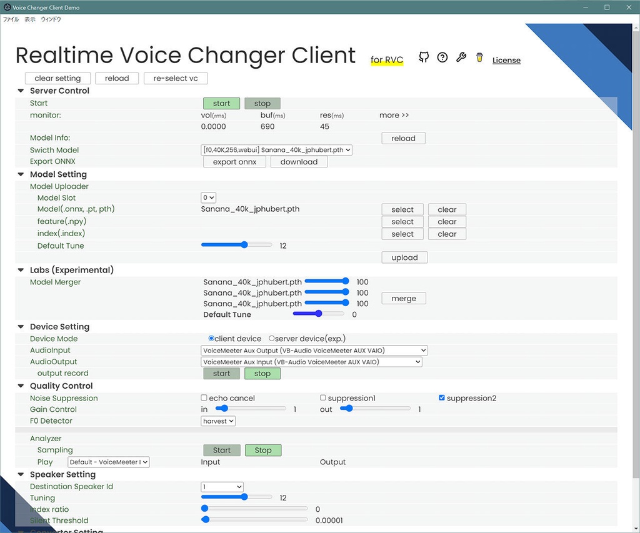Click the reload button near the title
This screenshot has height=533, width=640.
point(117,78)
